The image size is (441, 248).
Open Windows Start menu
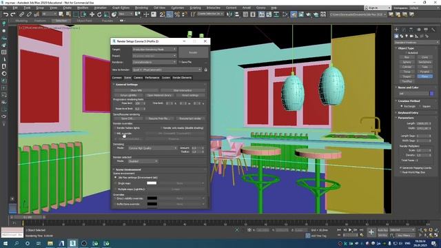point(6,243)
